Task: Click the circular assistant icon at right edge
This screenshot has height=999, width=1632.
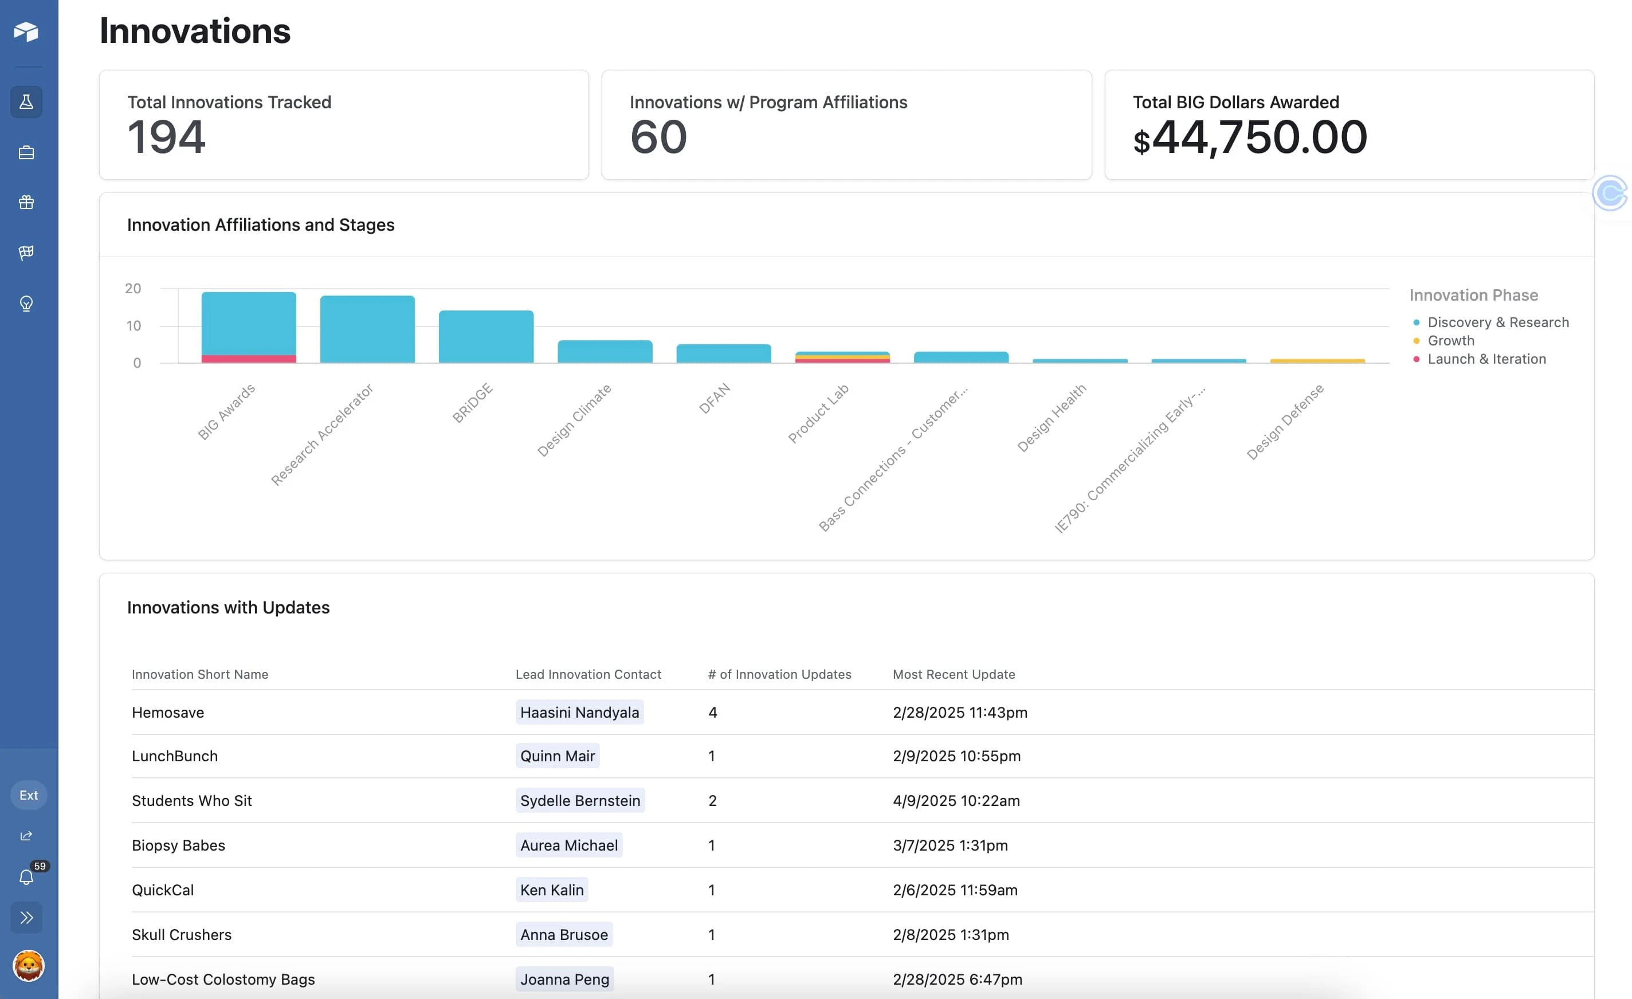Action: tap(1611, 193)
